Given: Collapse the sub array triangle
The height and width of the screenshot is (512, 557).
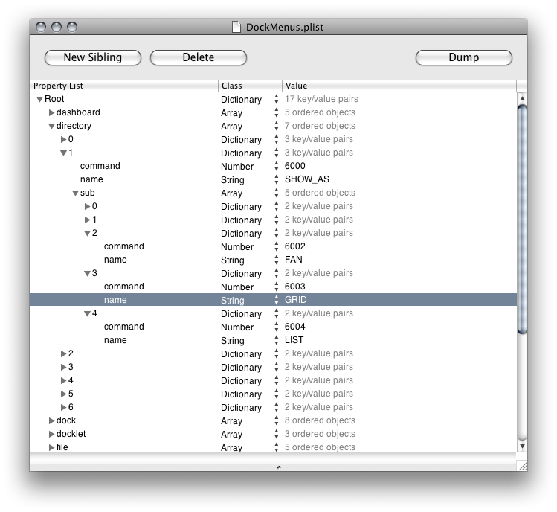Looking at the screenshot, I should point(75,193).
